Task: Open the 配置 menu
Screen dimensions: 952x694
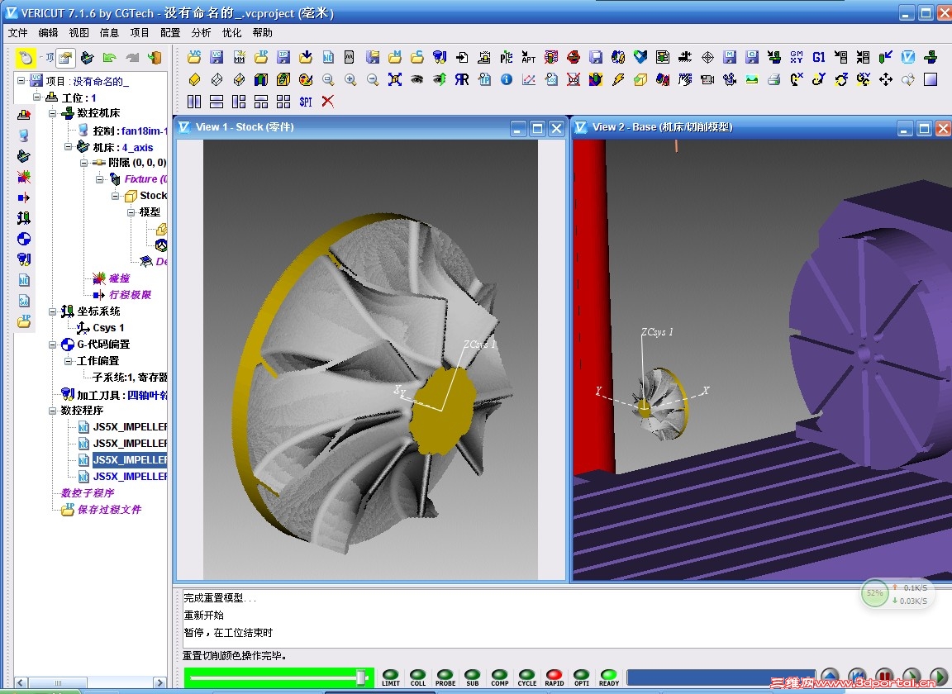Action: (170, 33)
